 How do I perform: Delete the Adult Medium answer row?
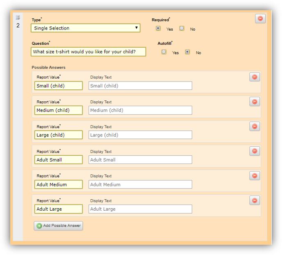(255, 176)
